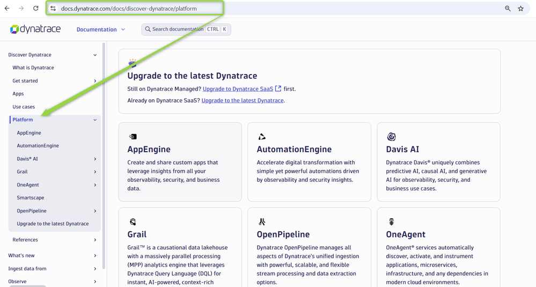
Task: Click the search magnifier icon in documentation search
Action: click(x=148, y=29)
